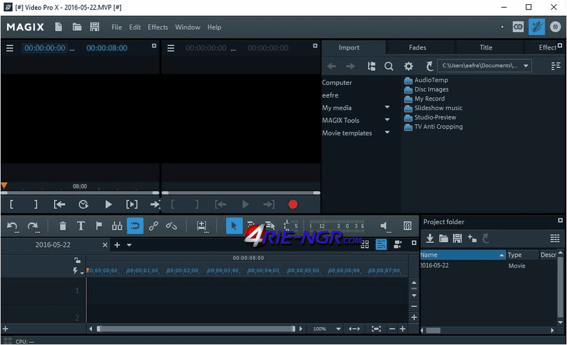Open the Title editor T icon
567x345 pixels.
[81, 226]
